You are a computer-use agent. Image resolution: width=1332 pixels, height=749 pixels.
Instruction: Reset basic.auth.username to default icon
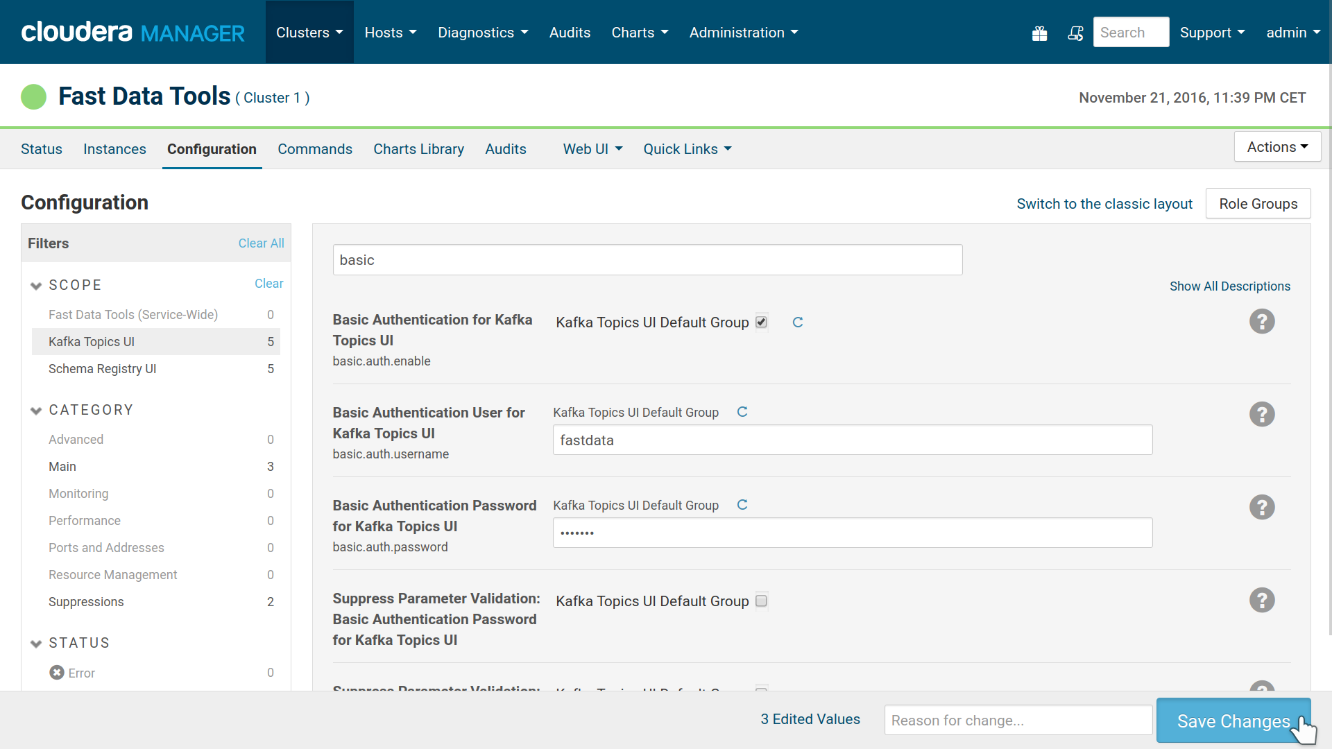(742, 412)
